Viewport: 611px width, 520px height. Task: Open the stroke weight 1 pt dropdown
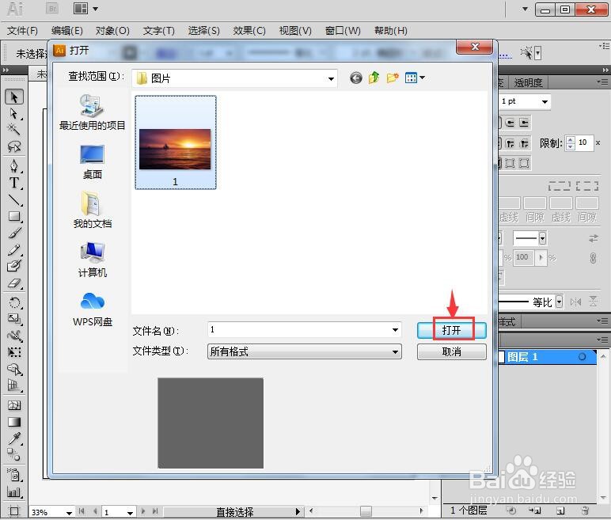point(545,102)
